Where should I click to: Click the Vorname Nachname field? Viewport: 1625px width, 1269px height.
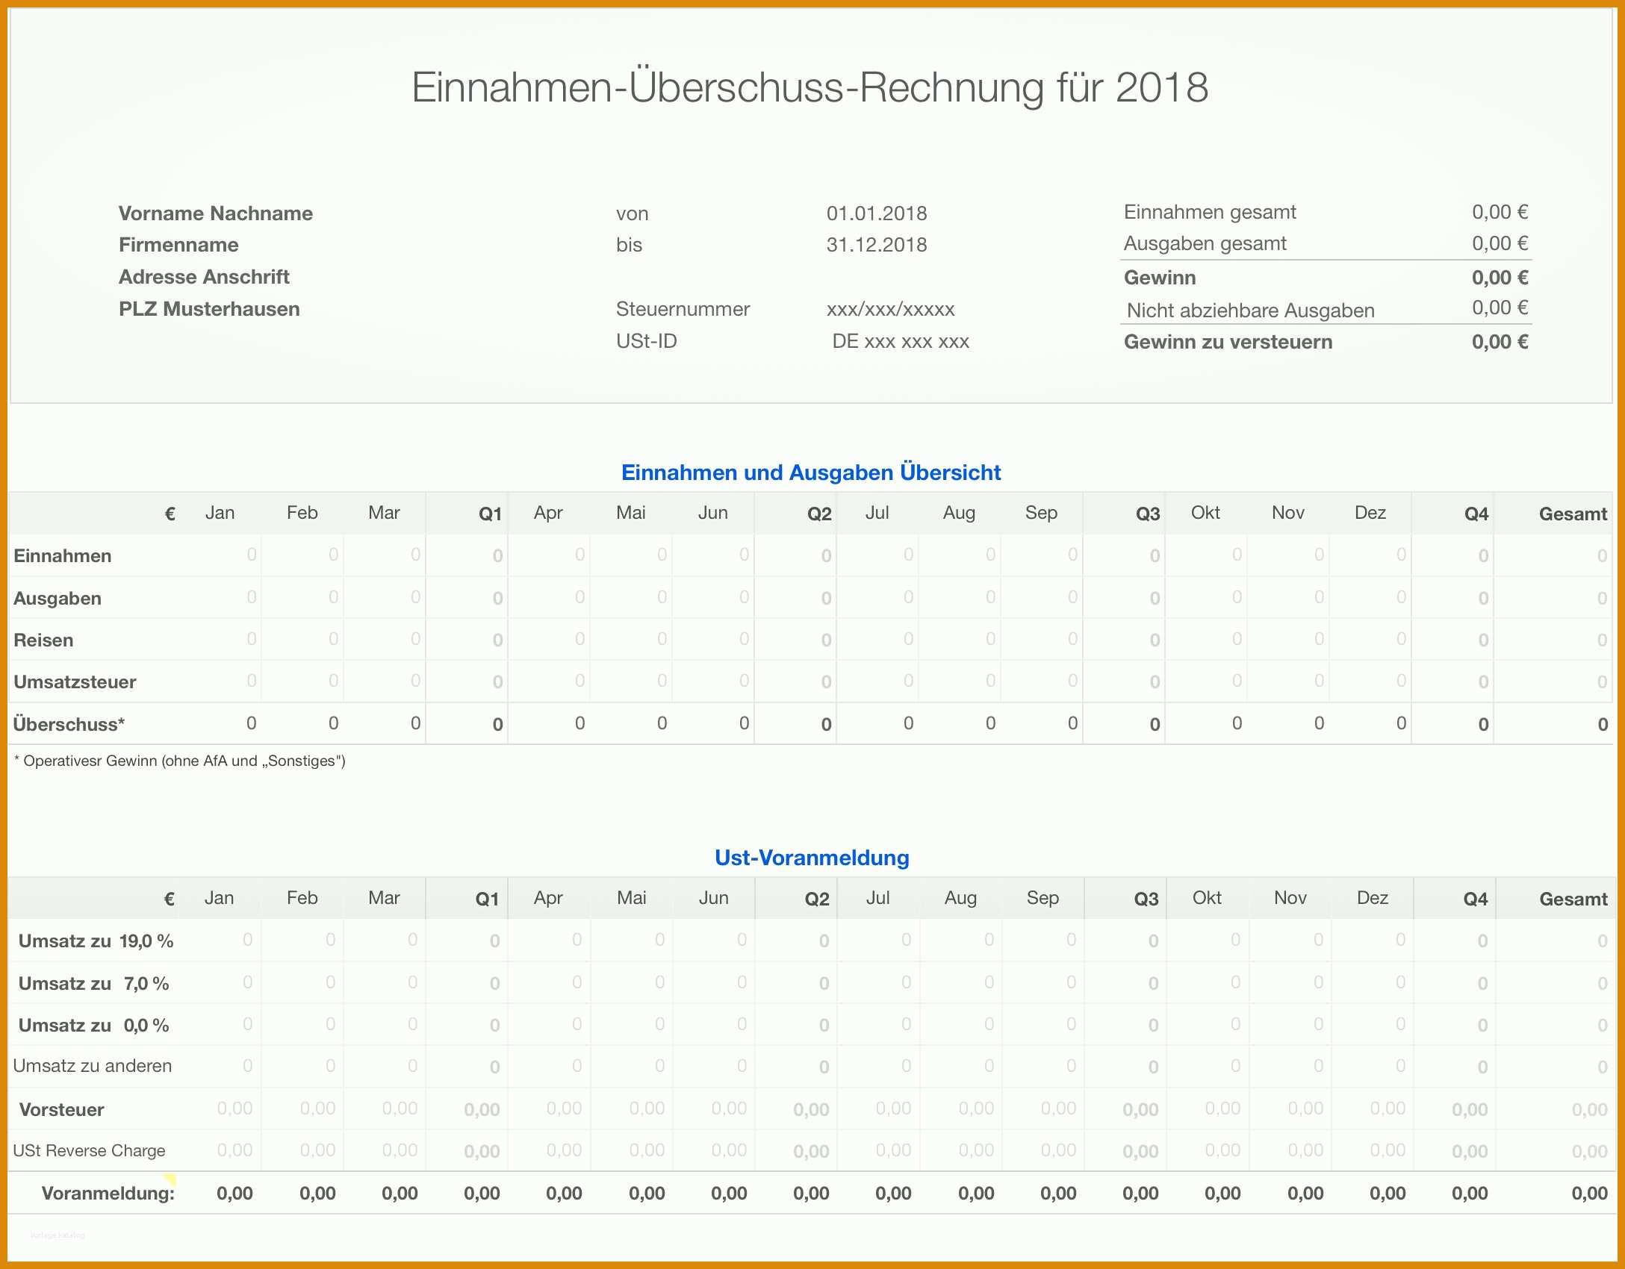[x=215, y=213]
